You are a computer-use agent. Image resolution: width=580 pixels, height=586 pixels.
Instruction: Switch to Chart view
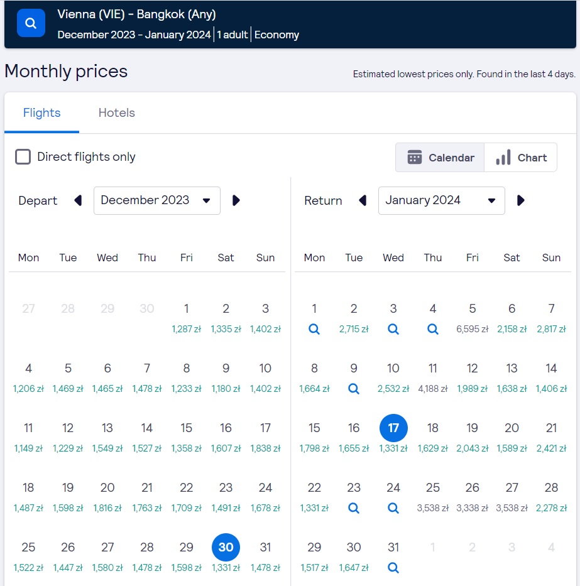[520, 158]
